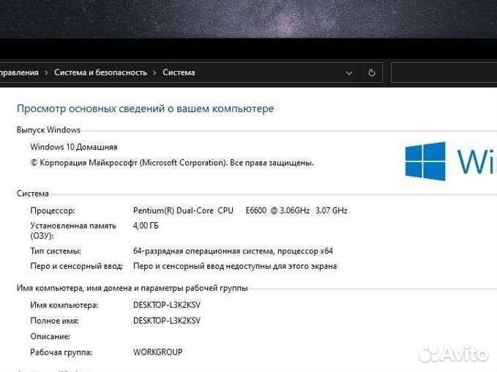Click the Windows 10 Домашняя edition text
Screen dimensions: 497x372
(74, 147)
